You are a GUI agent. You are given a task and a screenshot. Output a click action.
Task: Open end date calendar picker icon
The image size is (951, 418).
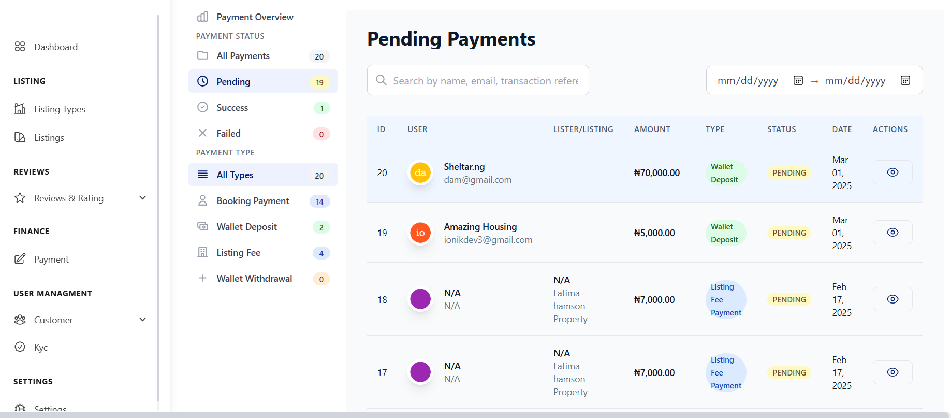point(905,80)
